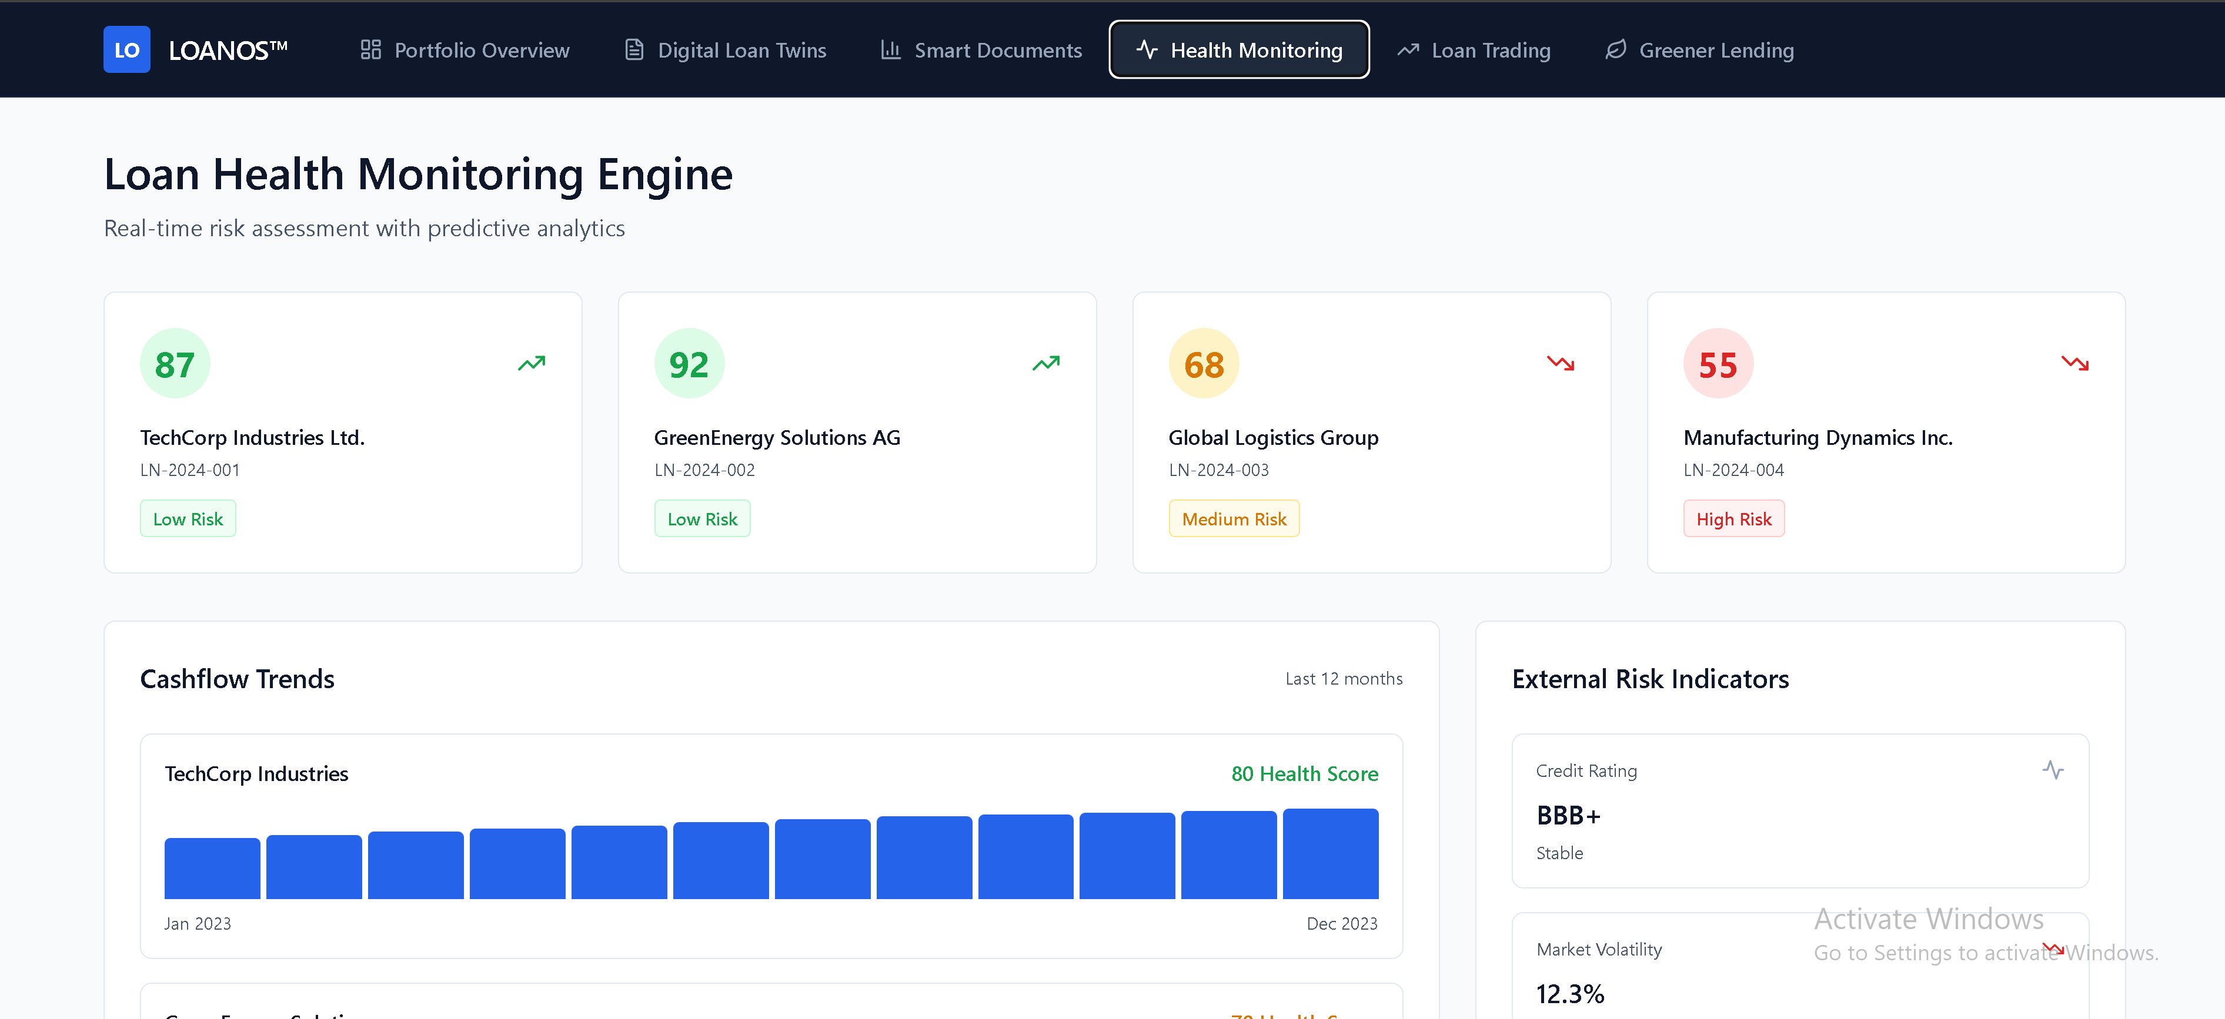Click TechCorp's green upward trend arrow
The image size is (2225, 1019).
pos(531,364)
